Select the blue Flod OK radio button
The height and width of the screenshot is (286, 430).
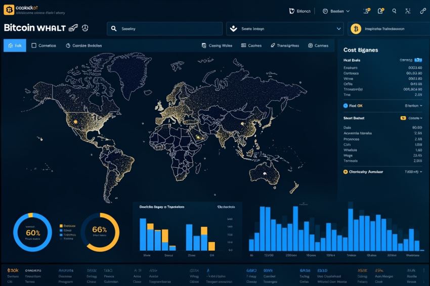coord(346,106)
